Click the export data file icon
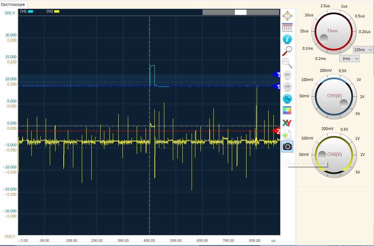This screenshot has width=374, height=246. coord(287,134)
